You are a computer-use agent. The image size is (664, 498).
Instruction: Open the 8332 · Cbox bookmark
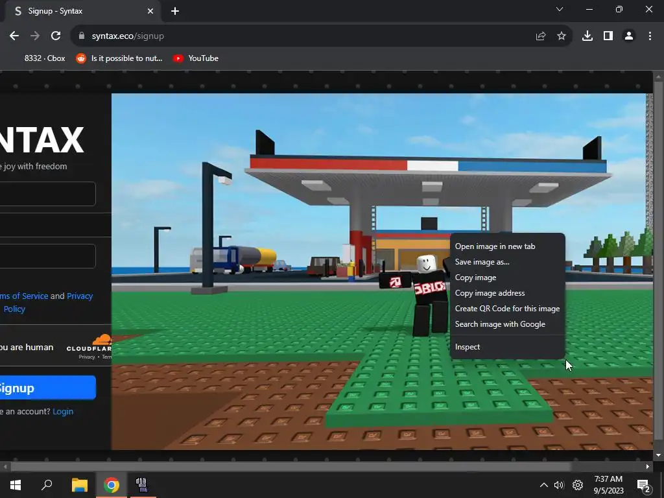(45, 58)
